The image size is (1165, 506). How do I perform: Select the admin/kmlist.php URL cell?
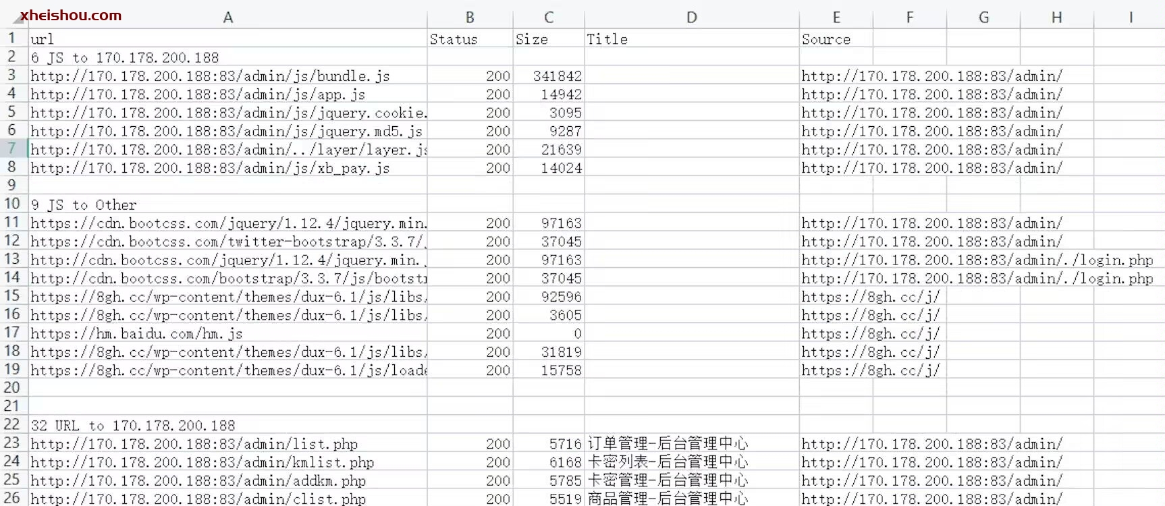coord(227,462)
